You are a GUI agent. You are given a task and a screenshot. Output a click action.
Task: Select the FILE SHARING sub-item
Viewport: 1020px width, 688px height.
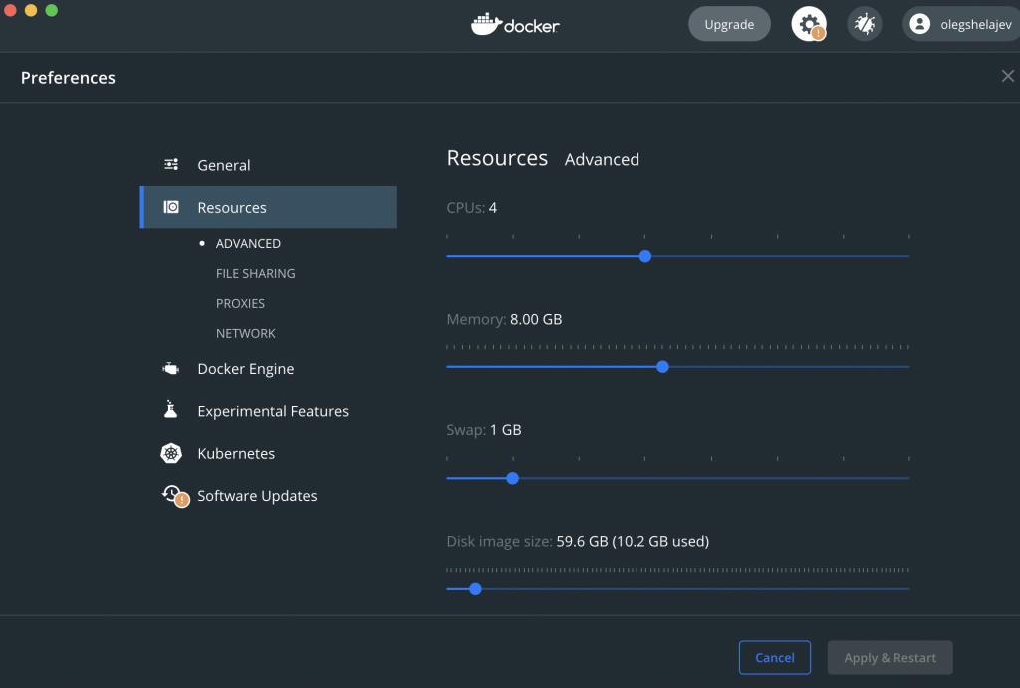[x=256, y=273]
